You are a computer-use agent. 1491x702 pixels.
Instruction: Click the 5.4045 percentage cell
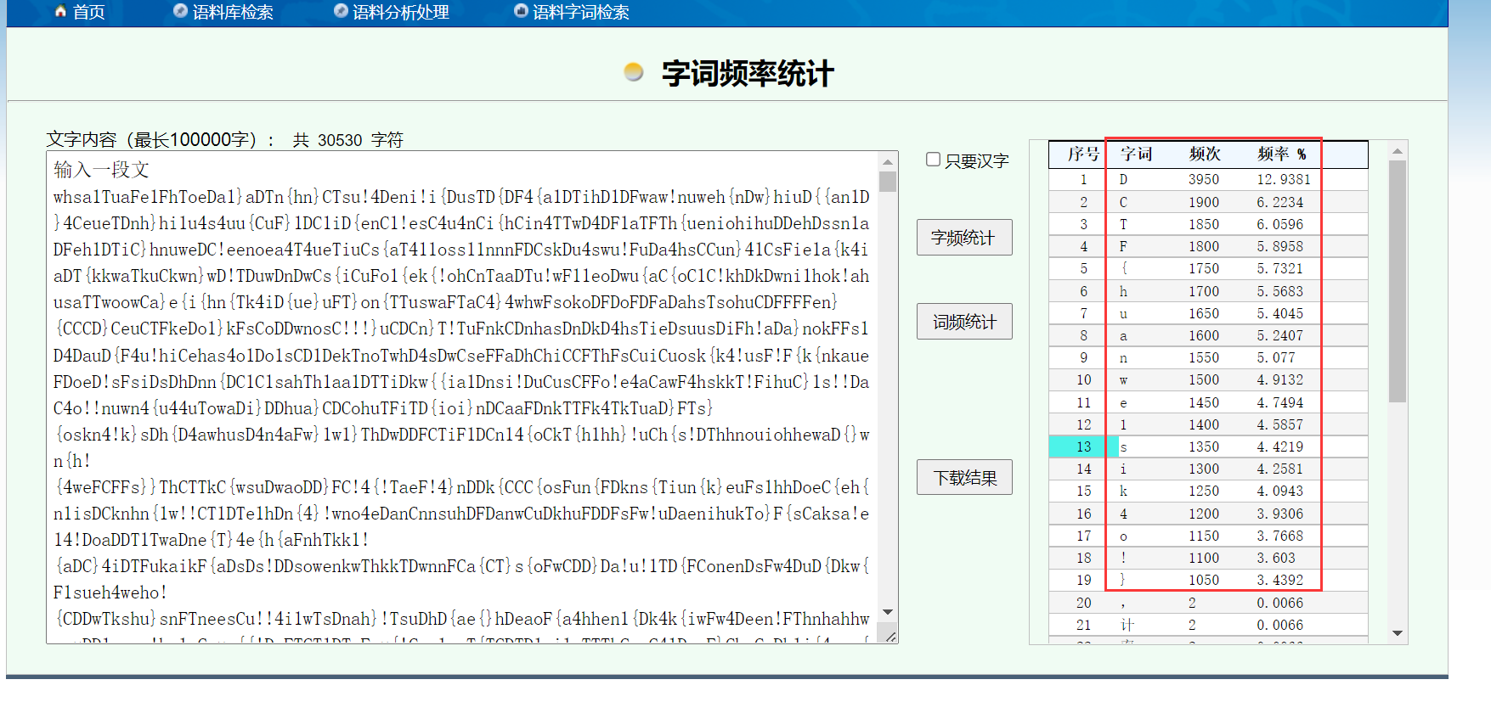[x=1280, y=313]
